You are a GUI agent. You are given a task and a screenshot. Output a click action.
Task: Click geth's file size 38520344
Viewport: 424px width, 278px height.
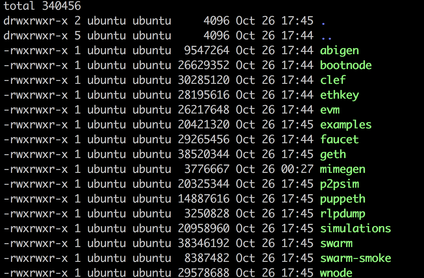[204, 154]
